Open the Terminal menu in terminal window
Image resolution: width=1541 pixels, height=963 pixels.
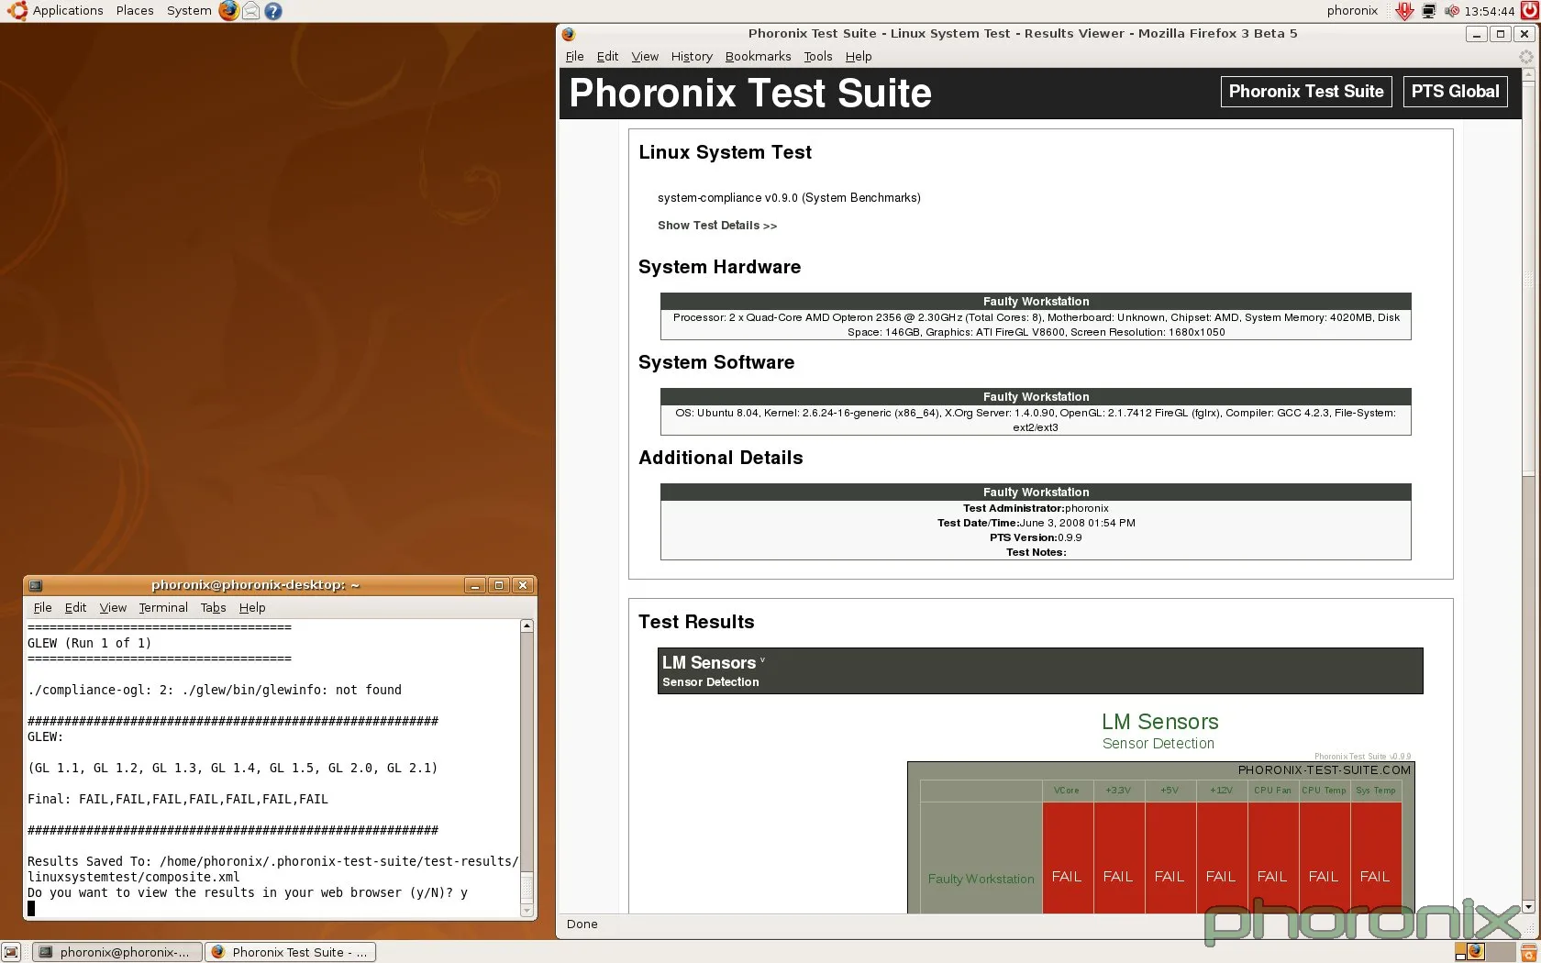pos(163,608)
